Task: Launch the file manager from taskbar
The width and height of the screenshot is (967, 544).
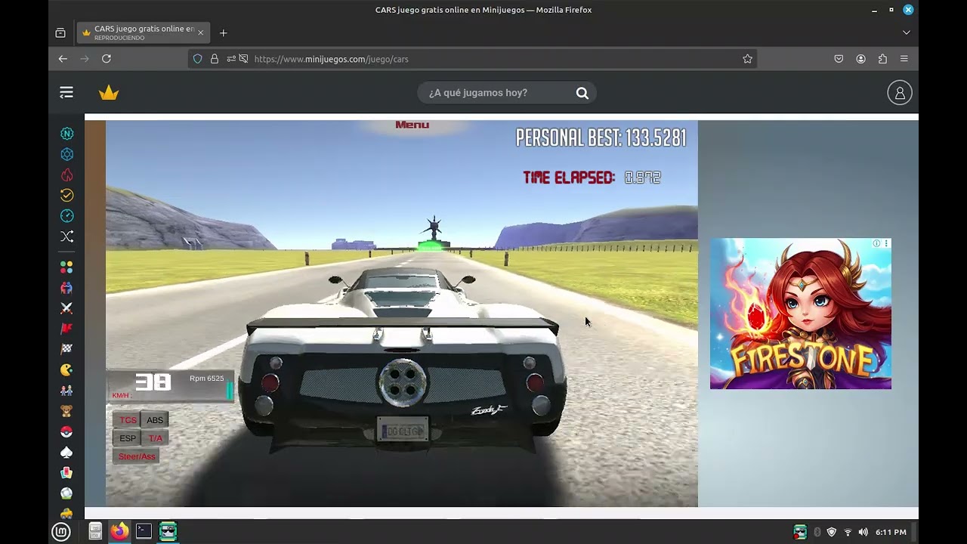Action: (x=95, y=532)
